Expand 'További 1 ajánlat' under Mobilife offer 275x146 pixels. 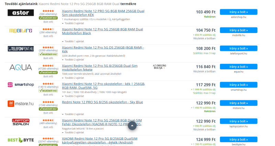click(x=73, y=41)
